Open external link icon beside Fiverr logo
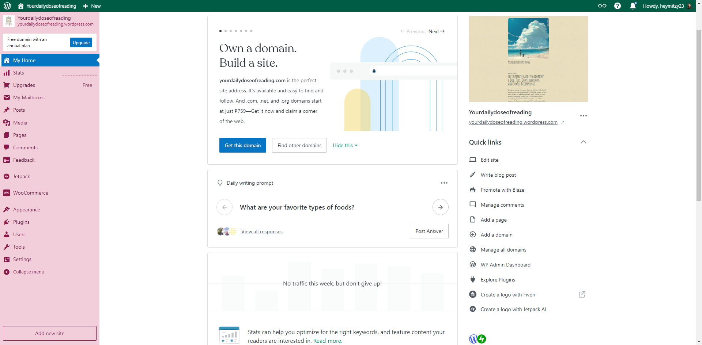 pos(582,294)
